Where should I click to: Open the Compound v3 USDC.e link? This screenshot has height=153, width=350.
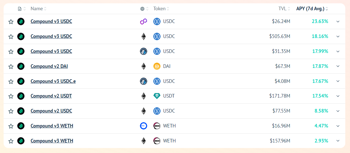[53, 81]
